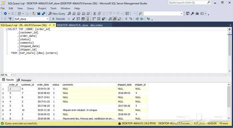Click the results grid vertical scrollbar thumb

pyautogui.click(x=229, y=97)
